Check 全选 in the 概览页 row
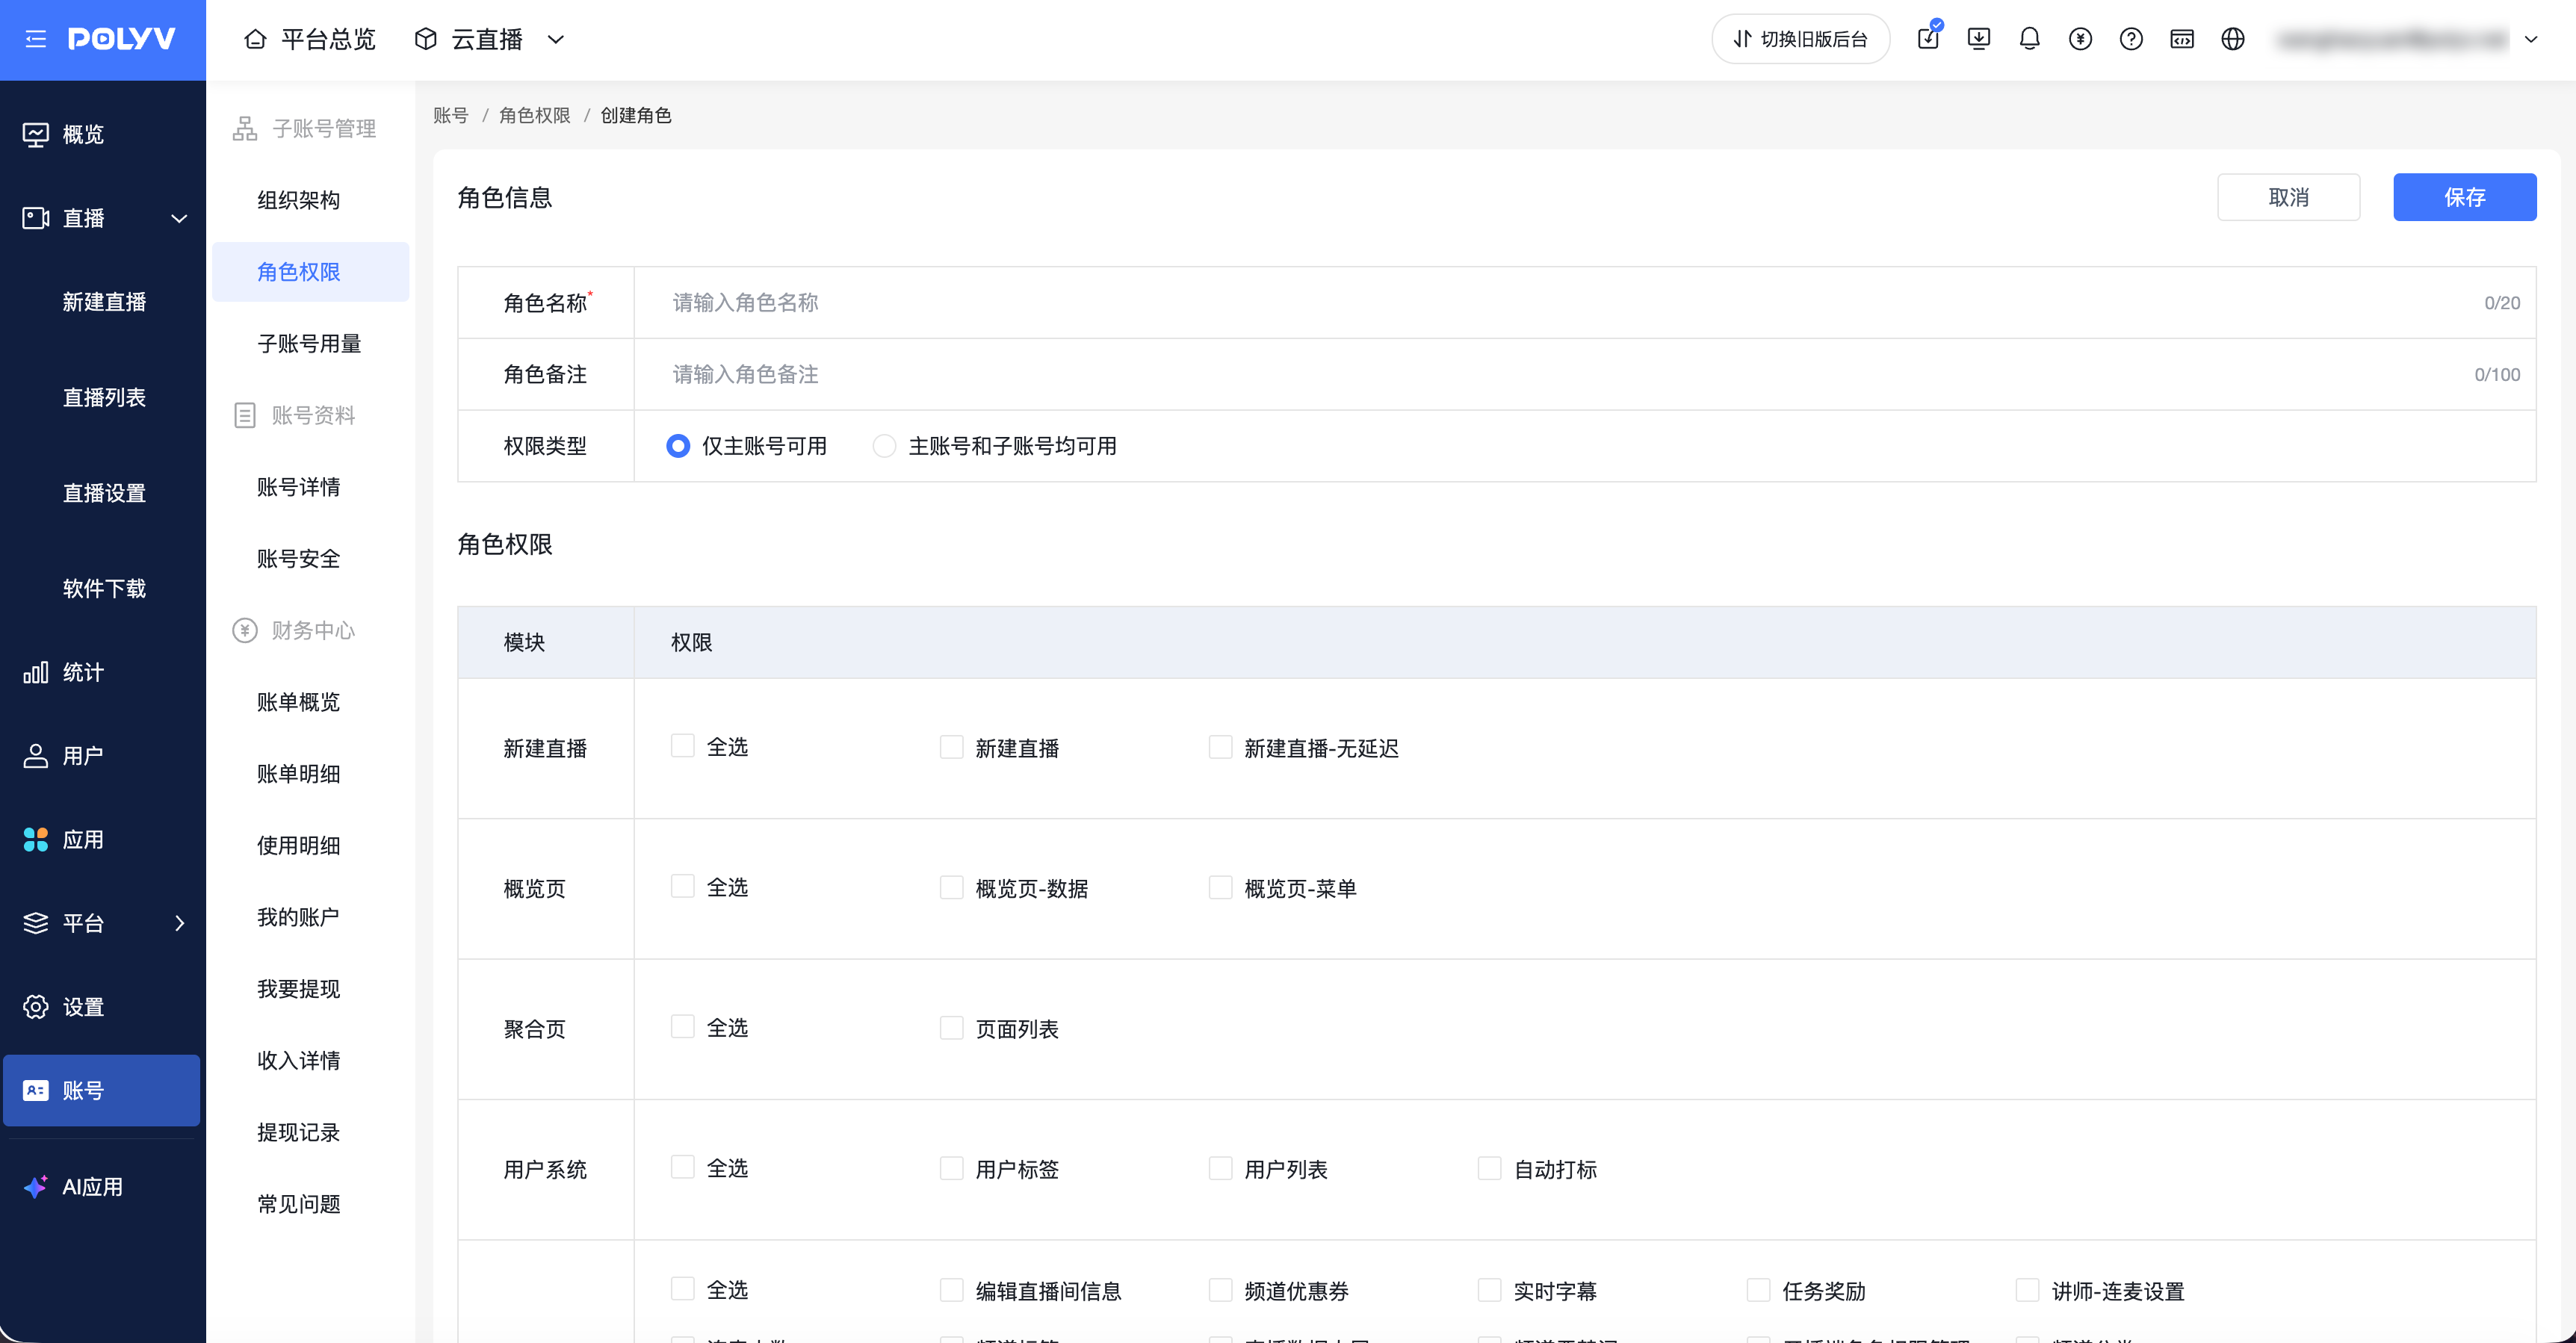 [x=683, y=887]
